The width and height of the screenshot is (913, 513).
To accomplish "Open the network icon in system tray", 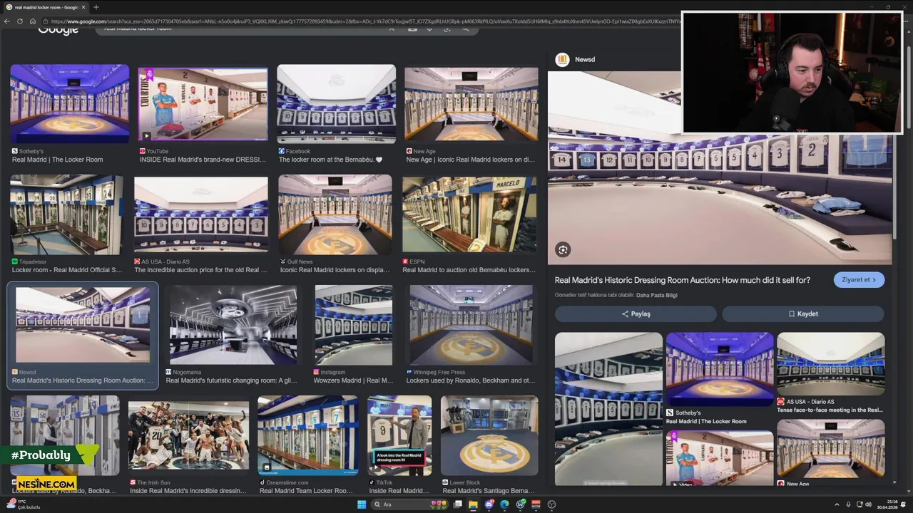I will click(x=860, y=504).
